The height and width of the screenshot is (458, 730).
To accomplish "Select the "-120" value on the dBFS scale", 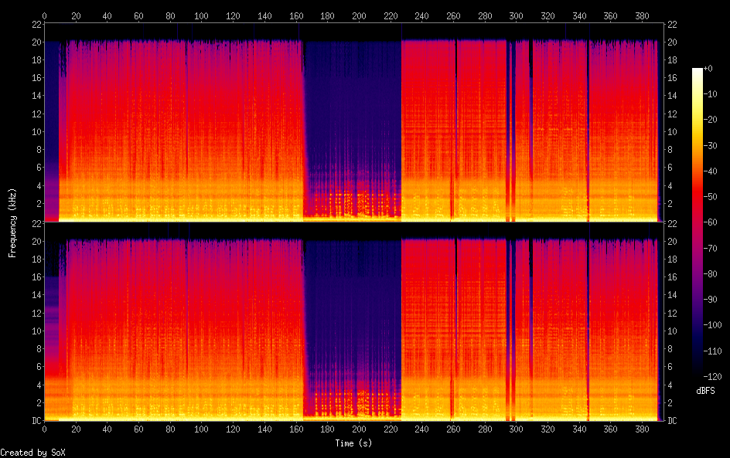I will click(x=712, y=377).
